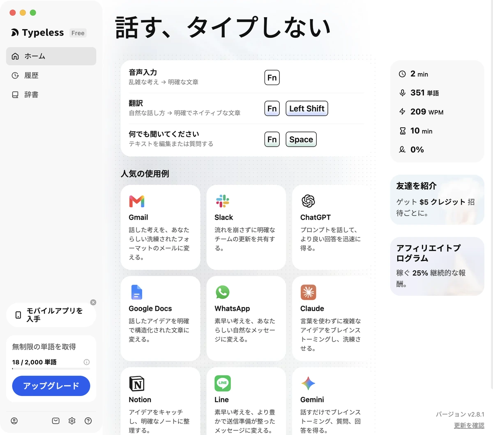Click the 音声入力 heading text

click(143, 72)
